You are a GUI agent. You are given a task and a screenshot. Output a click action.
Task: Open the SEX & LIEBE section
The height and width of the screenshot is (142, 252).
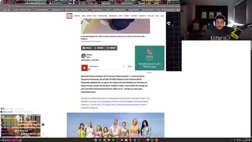pyautogui.click(x=151, y=16)
